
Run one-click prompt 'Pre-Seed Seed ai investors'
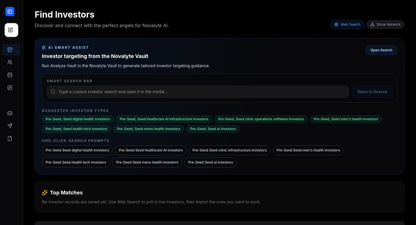click(210, 162)
